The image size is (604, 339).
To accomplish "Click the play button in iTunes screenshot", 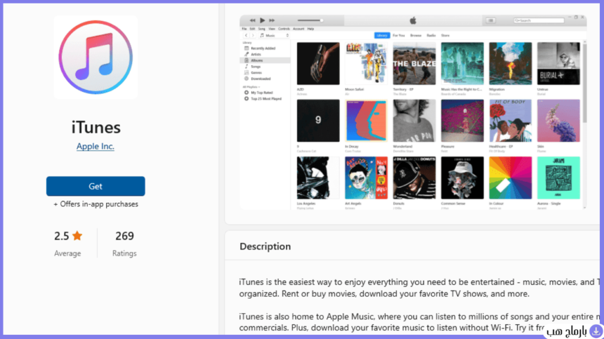I will [x=262, y=21].
